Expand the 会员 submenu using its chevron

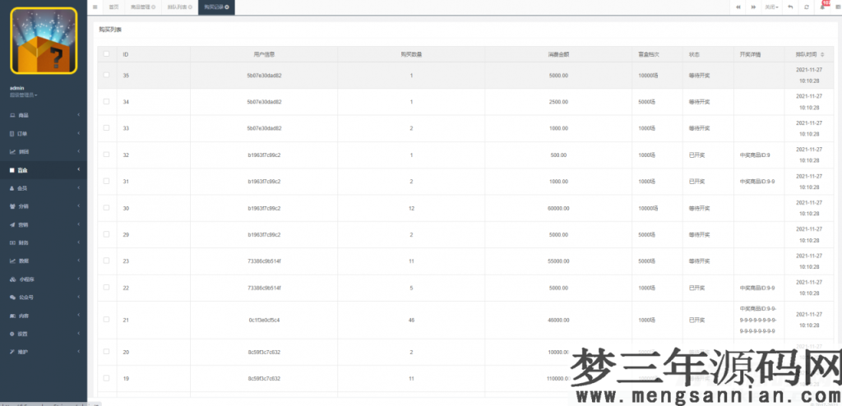(78, 188)
